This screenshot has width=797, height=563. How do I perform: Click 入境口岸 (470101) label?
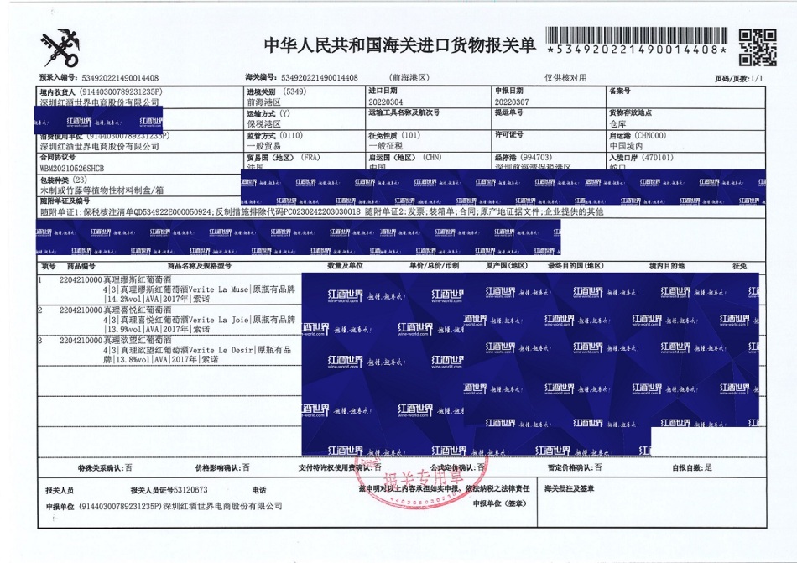coord(641,158)
